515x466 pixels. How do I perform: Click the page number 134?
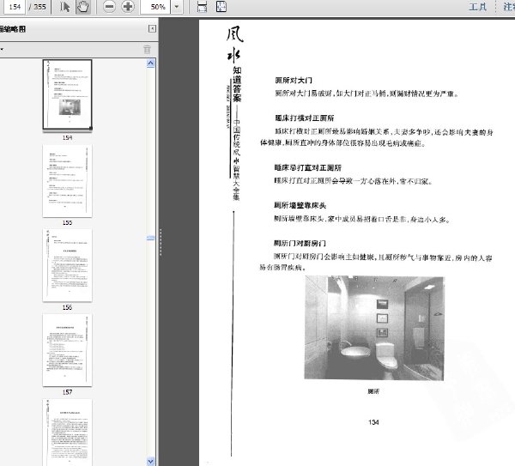373,422
